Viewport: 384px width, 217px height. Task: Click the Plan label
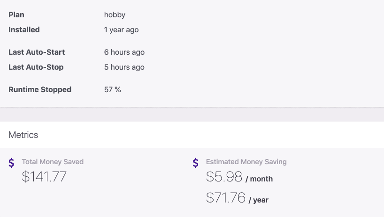pyautogui.click(x=16, y=14)
